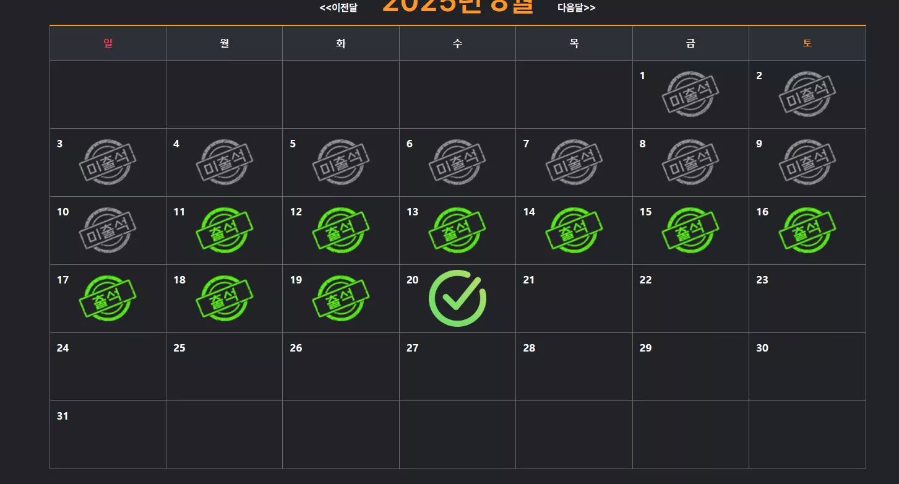Select the green 출석 stamp on day 19
Image resolution: width=899 pixels, height=484 pixels.
341,298
